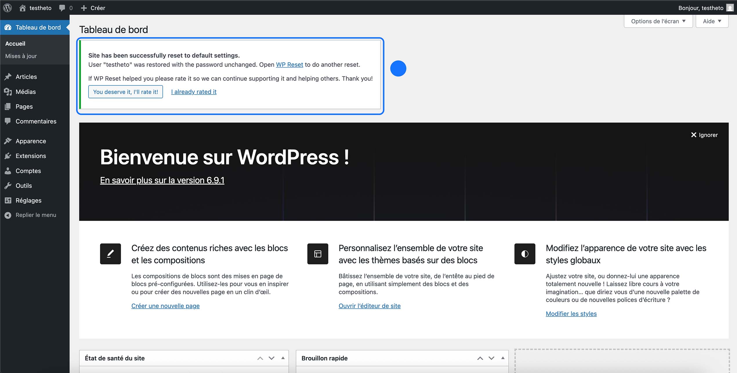Dismiss the welcome panel with Ignorer
This screenshot has width=737, height=373.
tap(705, 135)
